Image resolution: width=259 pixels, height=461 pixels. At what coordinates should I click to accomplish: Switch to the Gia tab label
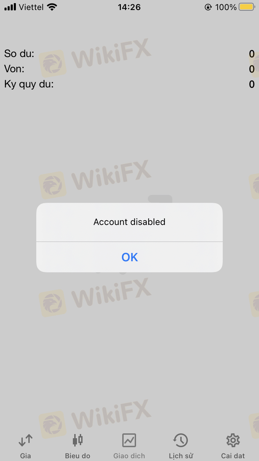(26, 456)
